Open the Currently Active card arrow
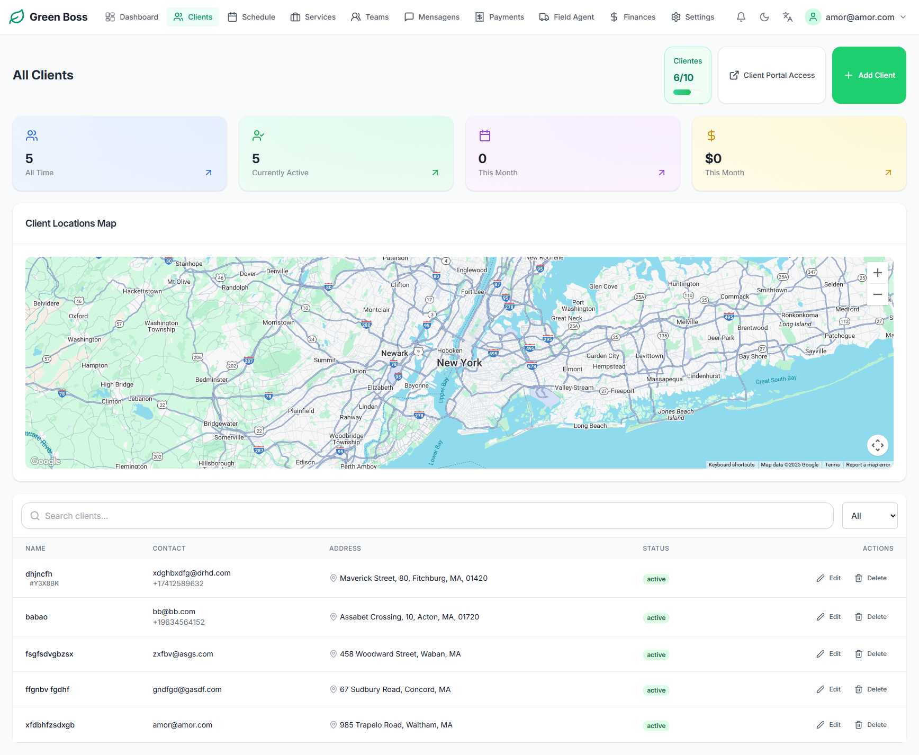Viewport: 919px width, 755px height. (435, 173)
